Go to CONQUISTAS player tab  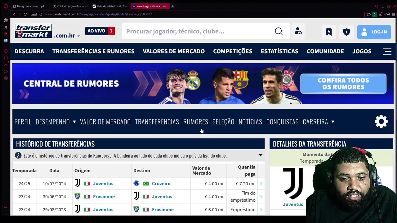point(282,122)
